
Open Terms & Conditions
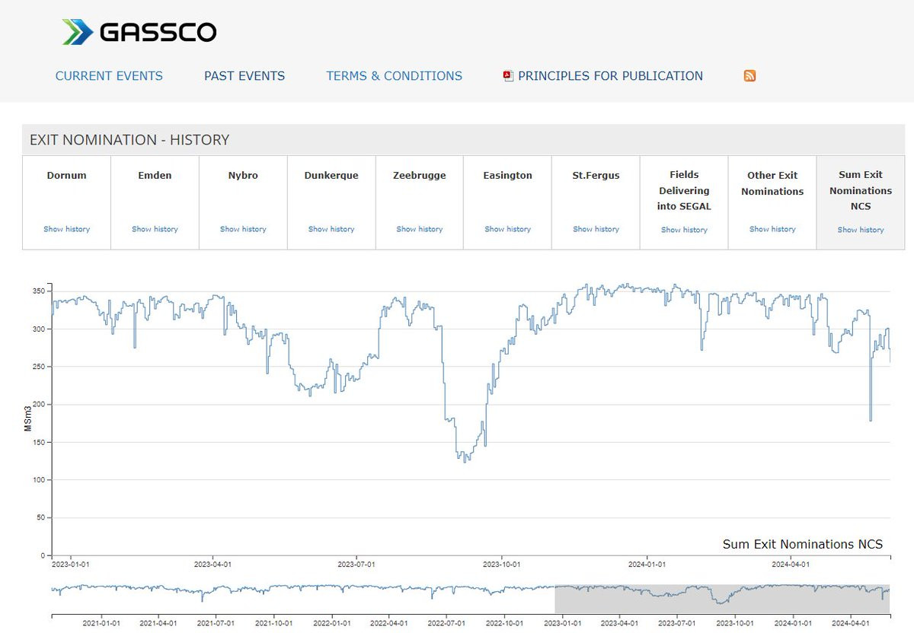[x=394, y=76]
